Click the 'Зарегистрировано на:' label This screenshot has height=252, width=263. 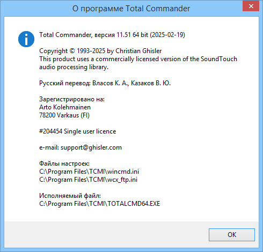(x=72, y=99)
